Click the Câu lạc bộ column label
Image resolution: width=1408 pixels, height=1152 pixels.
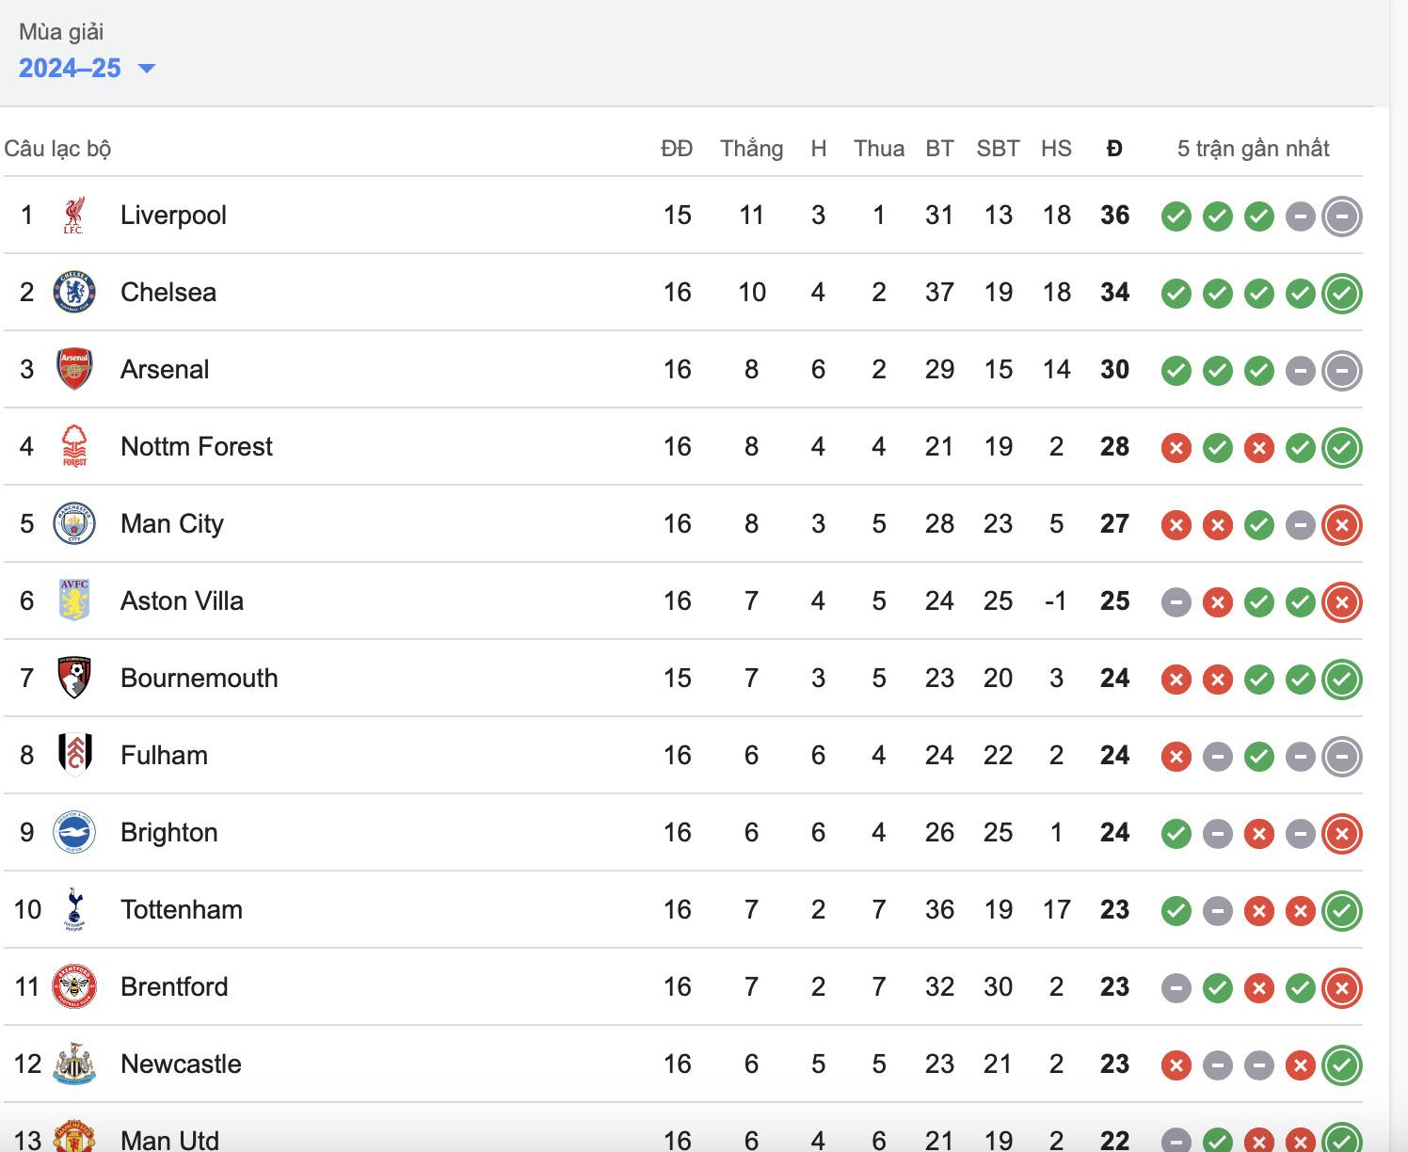pos(58,148)
